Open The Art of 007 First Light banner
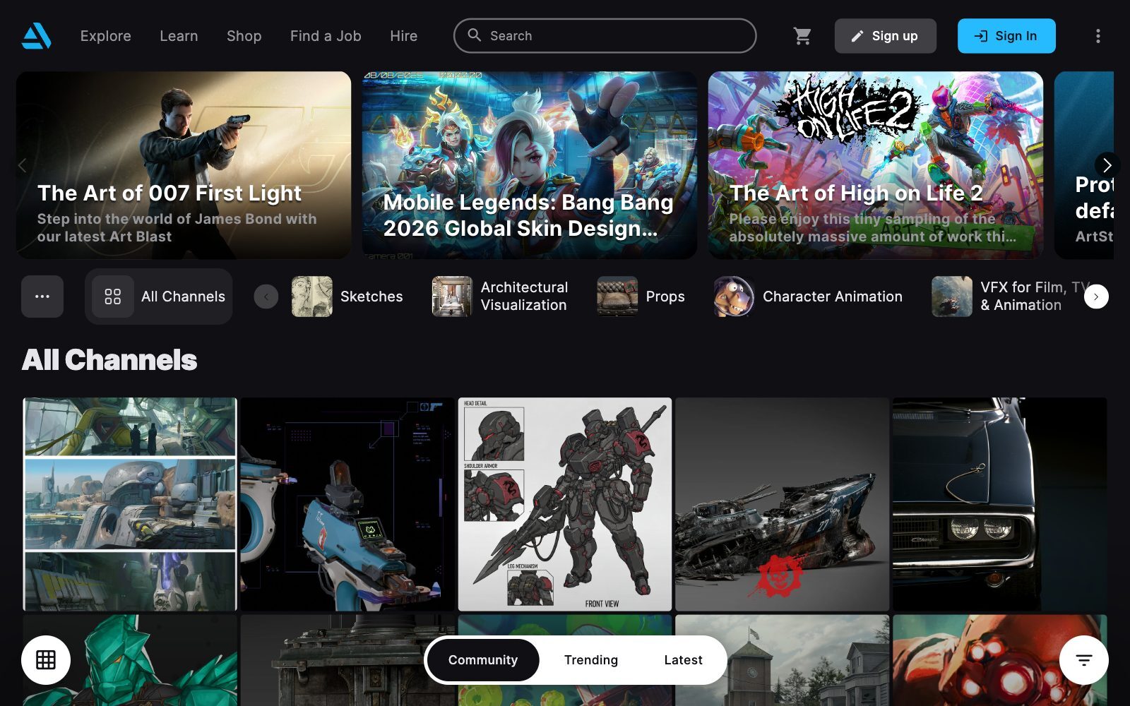Viewport: 1130px width, 706px height. 184,165
